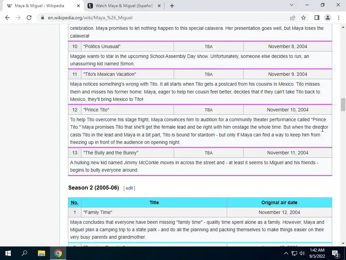Image resolution: width=346 pixels, height=260 pixels.
Task: Click the November 10, 2004 air date
Action: 288,110
